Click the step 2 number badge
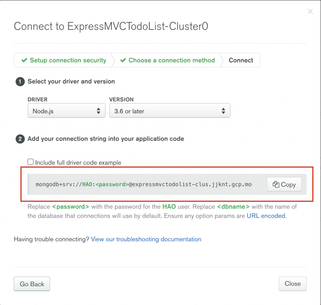This screenshot has width=321, height=305. 20,139
